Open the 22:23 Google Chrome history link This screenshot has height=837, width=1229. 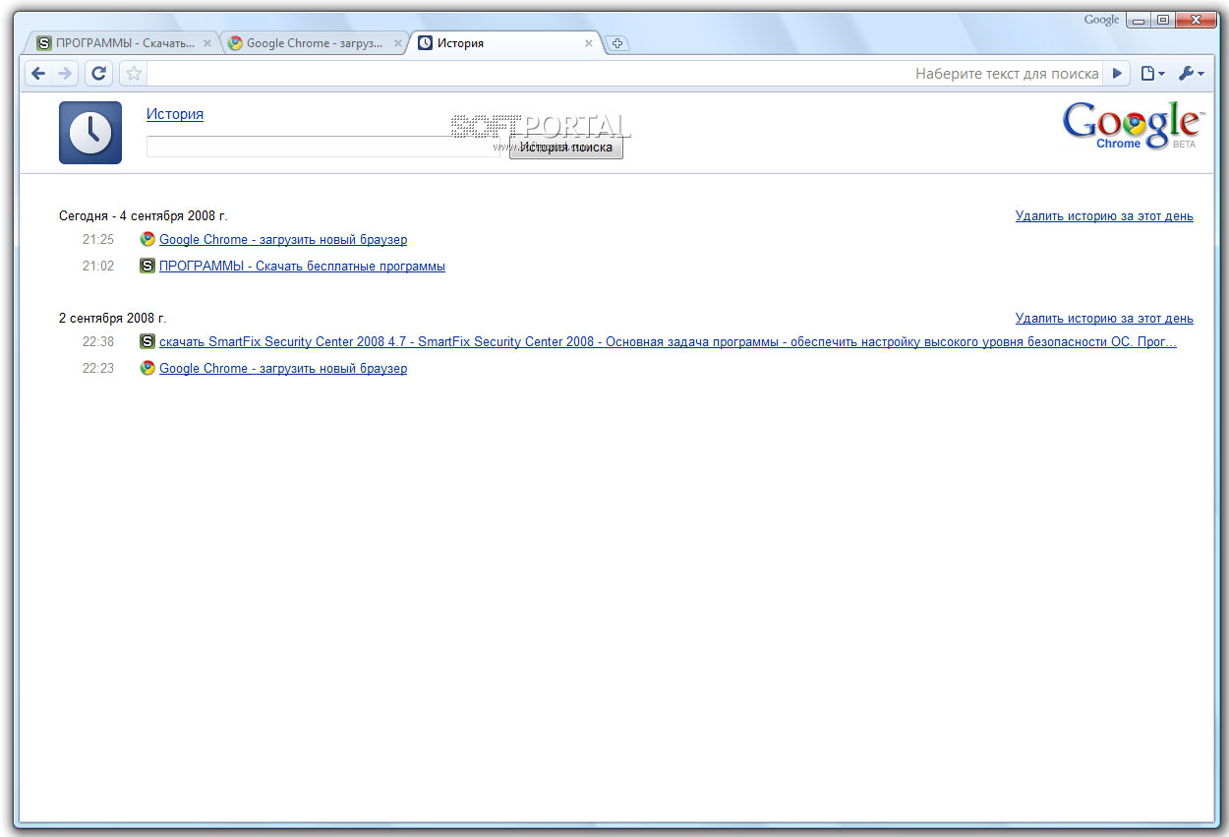tap(283, 369)
